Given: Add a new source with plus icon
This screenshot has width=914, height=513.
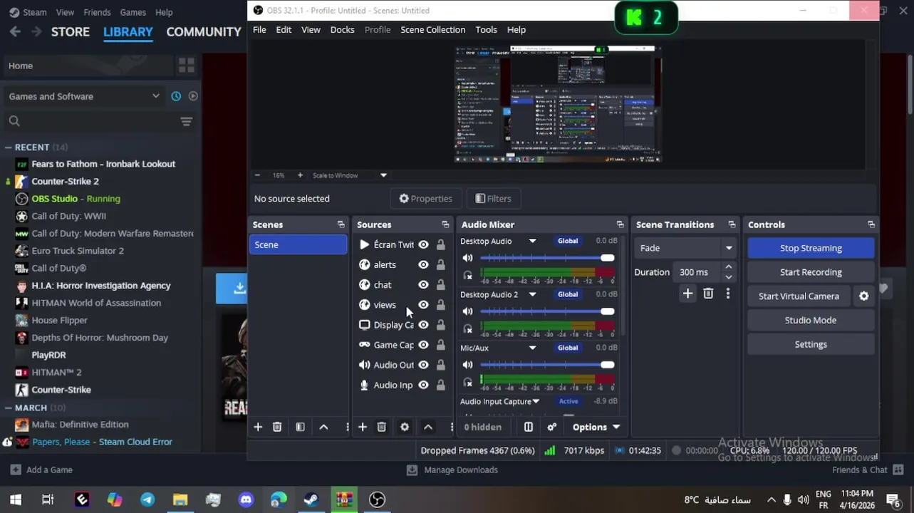Looking at the screenshot, I should (362, 427).
